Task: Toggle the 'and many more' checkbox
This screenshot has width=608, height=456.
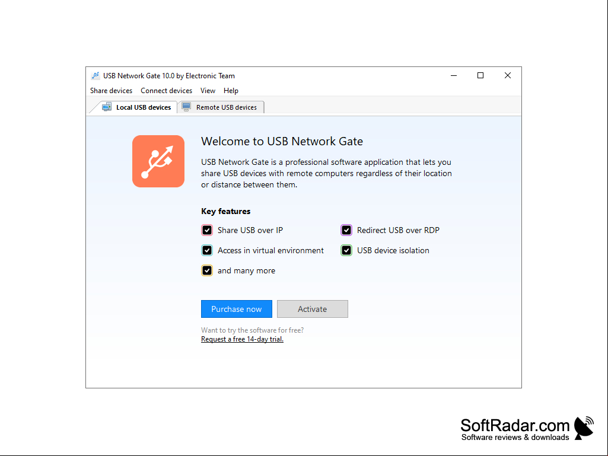Action: 207,270
